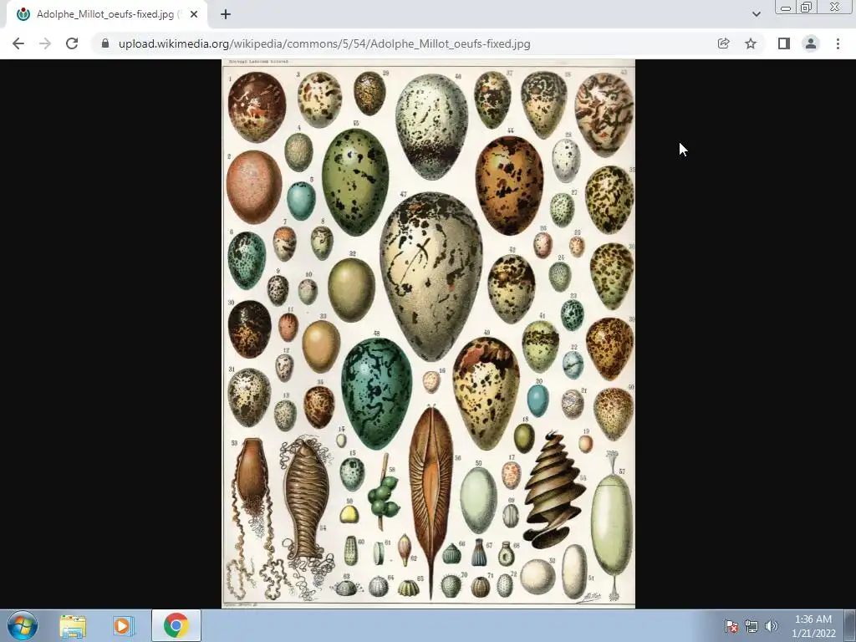Click the egg illustration image
Image resolution: width=856 pixels, height=642 pixels.
coord(429,334)
